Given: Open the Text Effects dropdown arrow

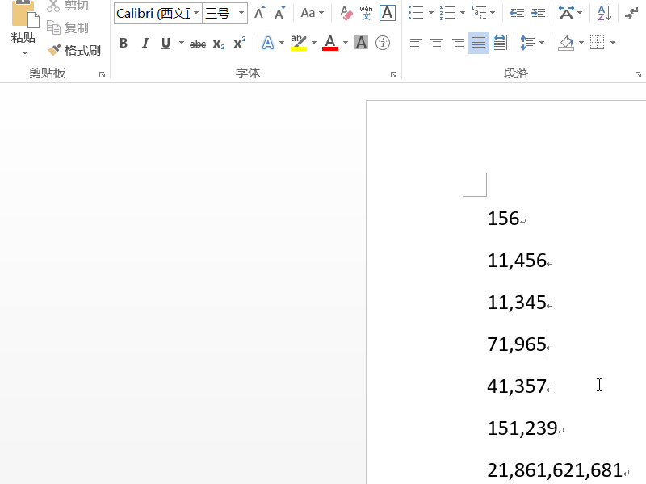Looking at the screenshot, I should click(x=282, y=43).
